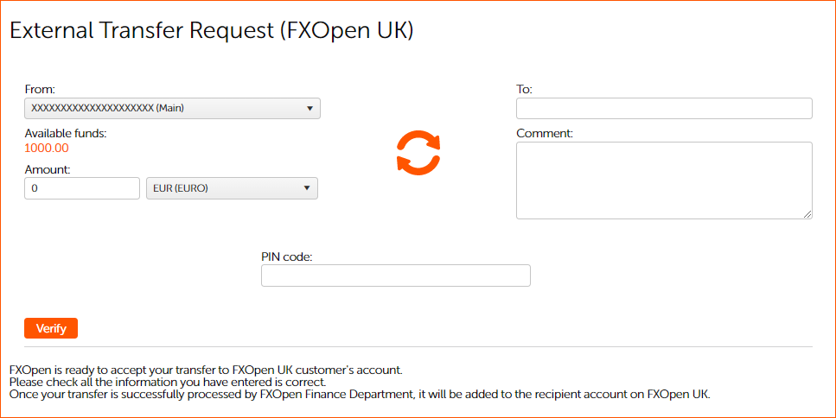This screenshot has width=836, height=418.
Task: Click the "Available funds:" label
Action: [x=66, y=133]
